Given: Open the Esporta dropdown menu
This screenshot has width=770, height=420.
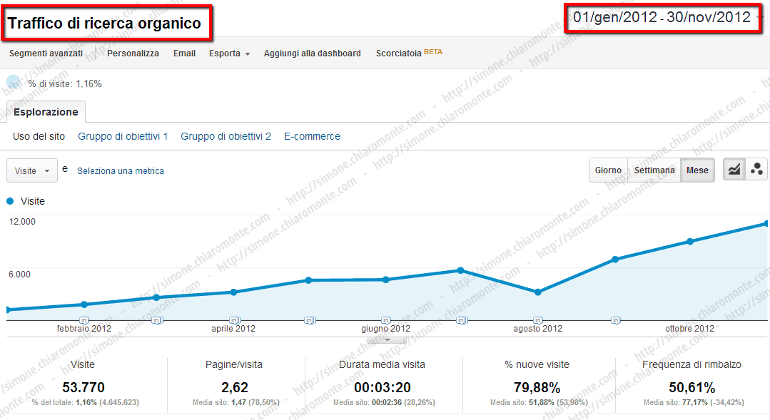Looking at the screenshot, I should click(229, 53).
